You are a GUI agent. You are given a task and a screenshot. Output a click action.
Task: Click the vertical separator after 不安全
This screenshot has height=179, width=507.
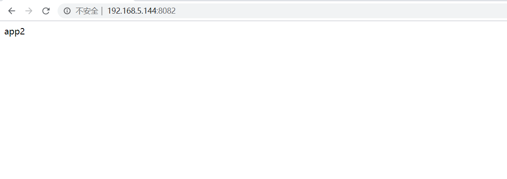coord(102,11)
